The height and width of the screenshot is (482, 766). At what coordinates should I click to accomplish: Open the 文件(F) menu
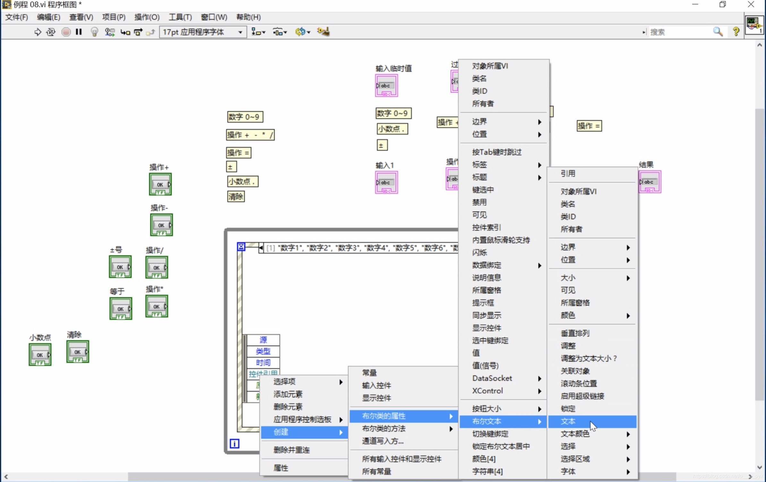(x=17, y=17)
